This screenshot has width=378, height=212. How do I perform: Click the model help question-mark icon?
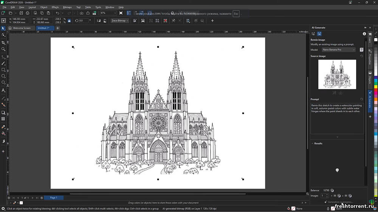click(x=361, y=50)
